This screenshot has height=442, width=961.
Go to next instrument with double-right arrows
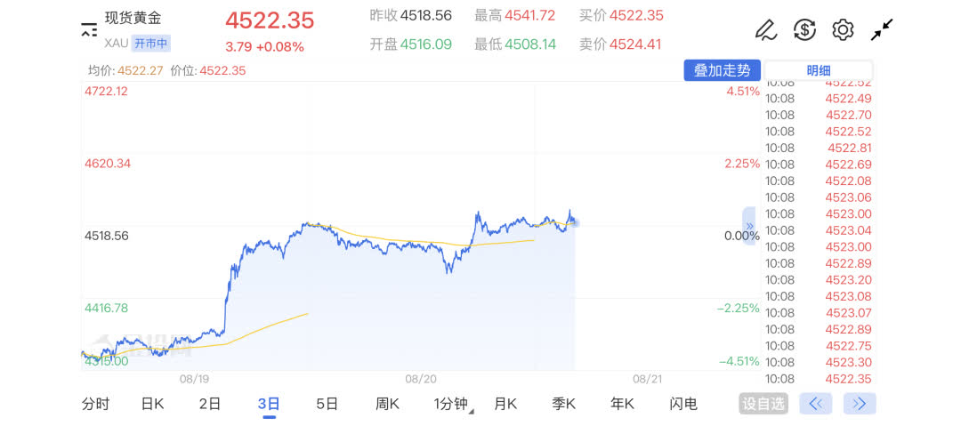pos(860,404)
